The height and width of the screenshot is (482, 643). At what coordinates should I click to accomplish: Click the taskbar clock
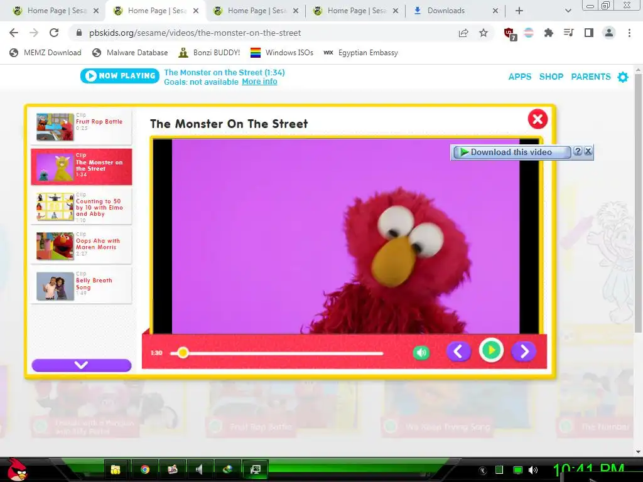588,471
